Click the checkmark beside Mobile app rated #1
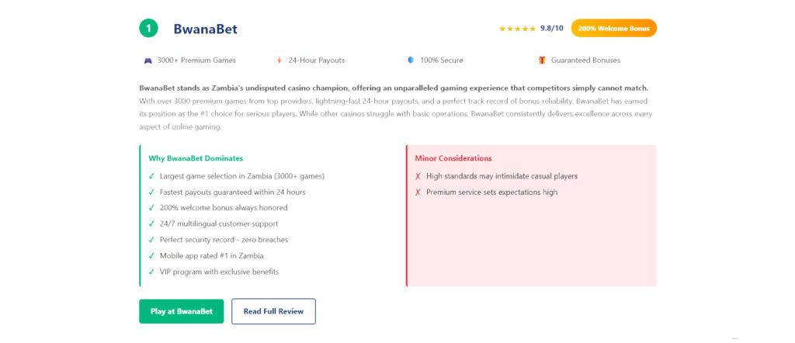 [151, 256]
